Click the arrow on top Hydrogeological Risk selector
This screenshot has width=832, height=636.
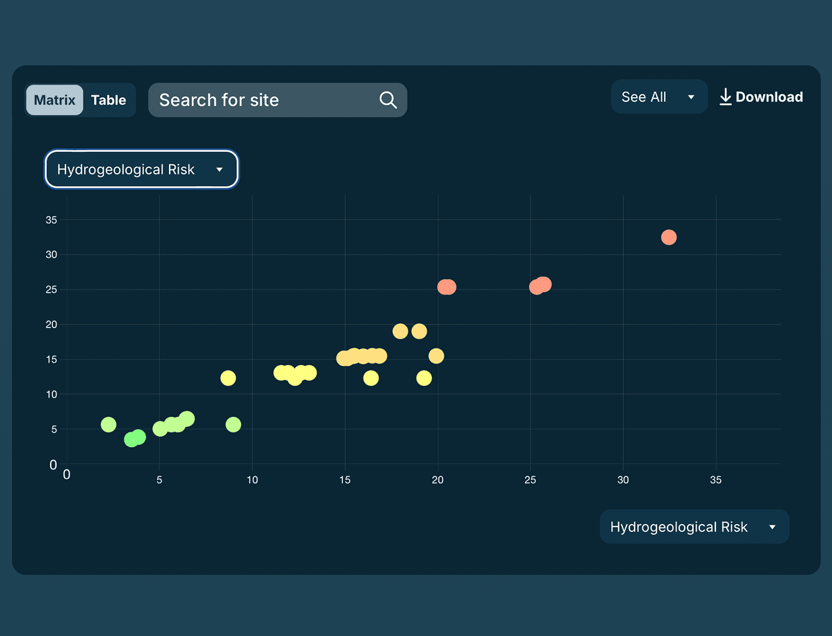coord(219,170)
